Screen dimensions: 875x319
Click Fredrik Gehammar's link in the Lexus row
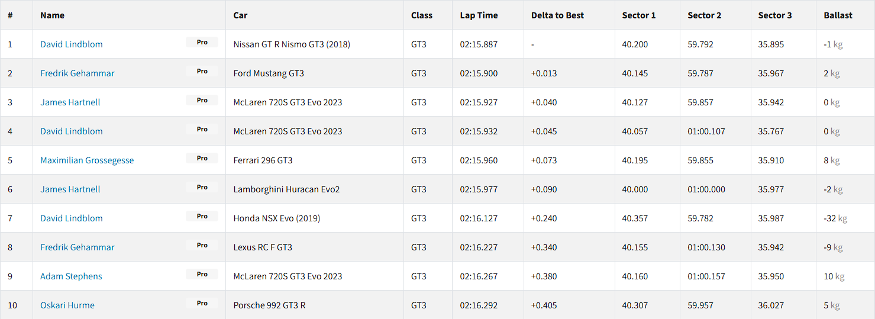coord(78,247)
